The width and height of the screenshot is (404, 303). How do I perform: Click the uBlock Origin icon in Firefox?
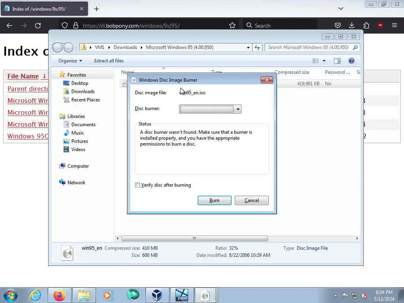point(380,25)
